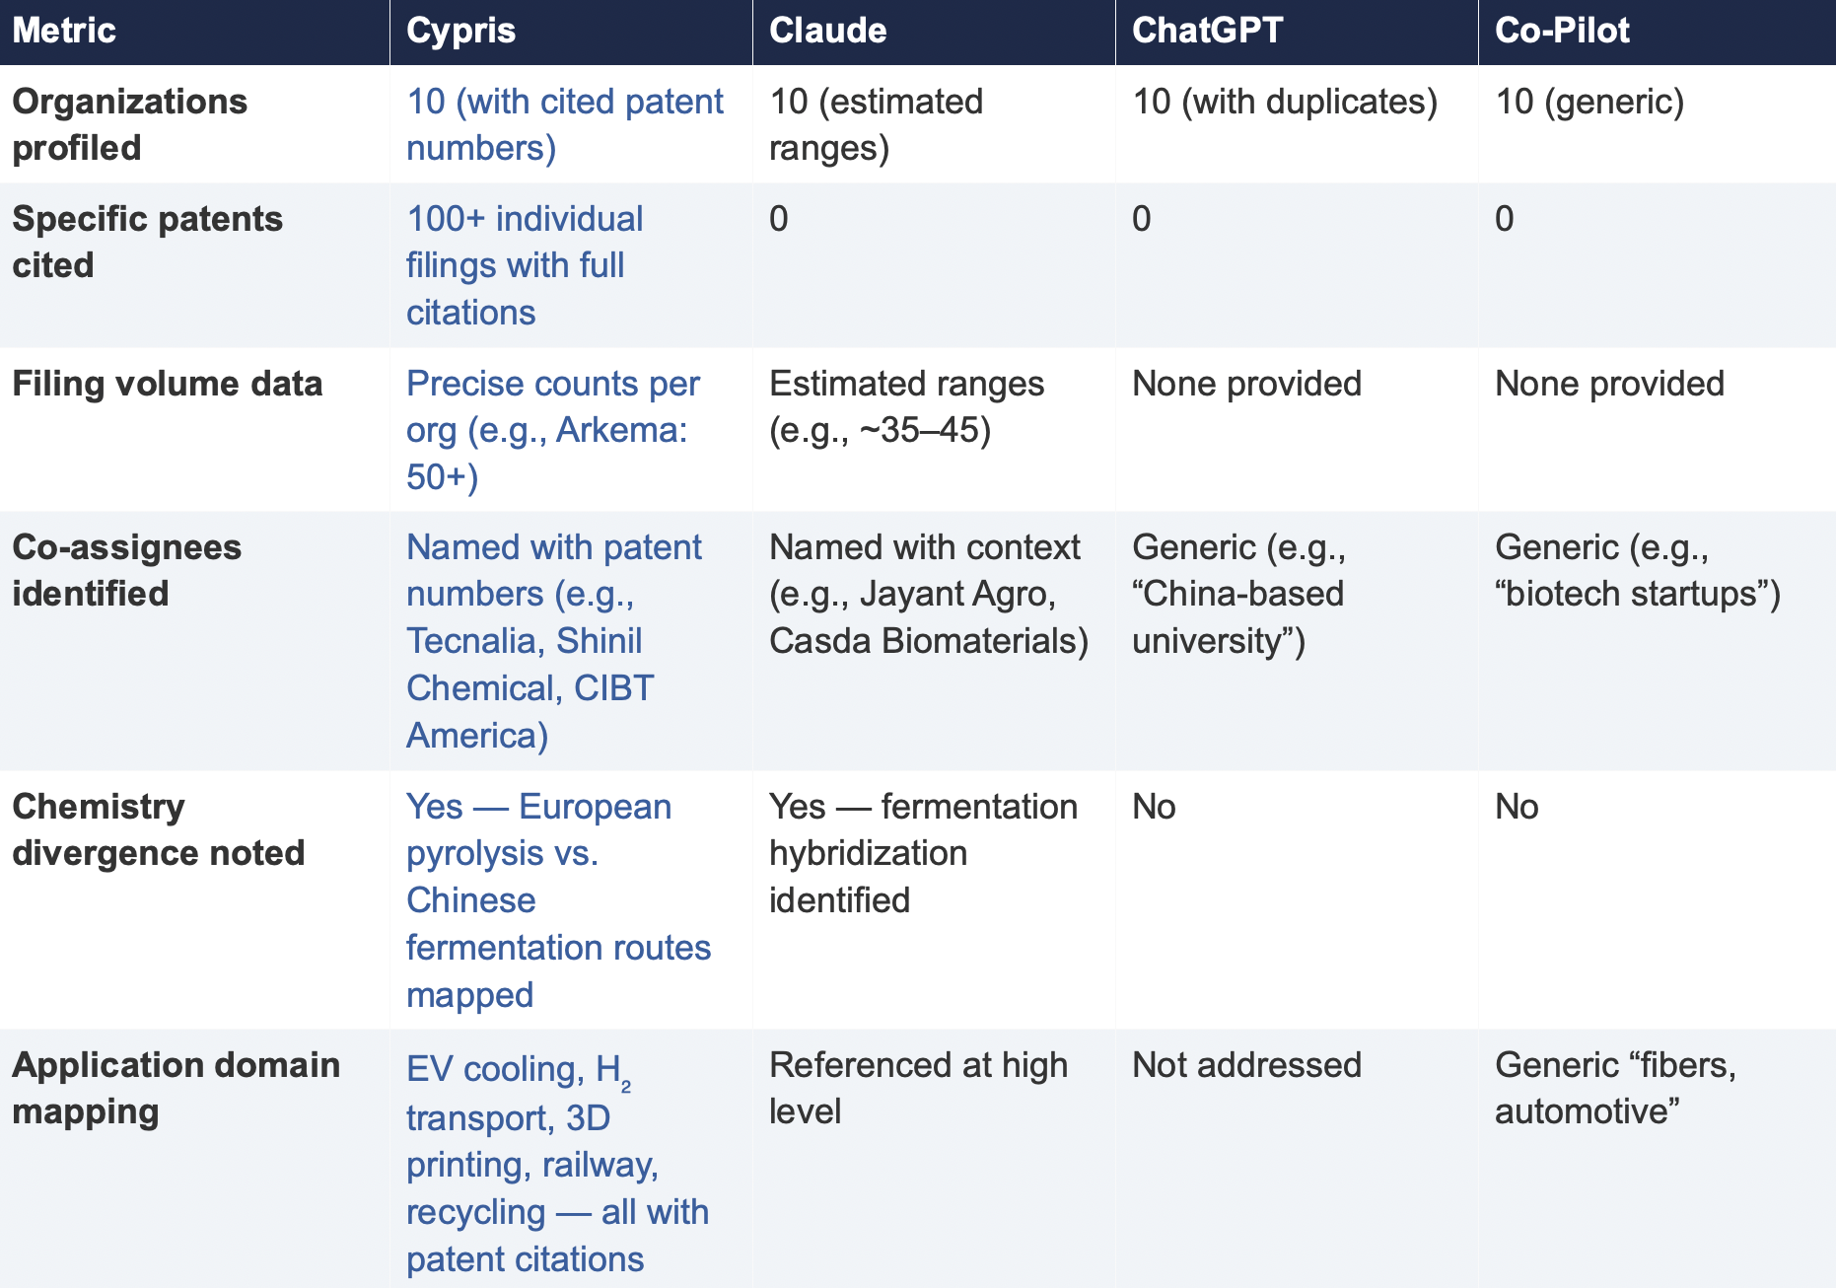Select the 'Organizations profiled' row label
Screen dimensions: 1836x1288
pos(129,124)
